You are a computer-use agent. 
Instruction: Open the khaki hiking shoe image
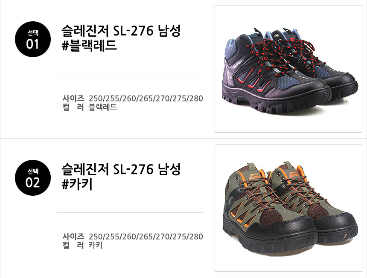click(x=288, y=208)
